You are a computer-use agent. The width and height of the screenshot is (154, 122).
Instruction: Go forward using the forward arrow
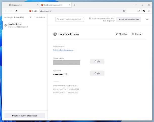click(11, 11)
